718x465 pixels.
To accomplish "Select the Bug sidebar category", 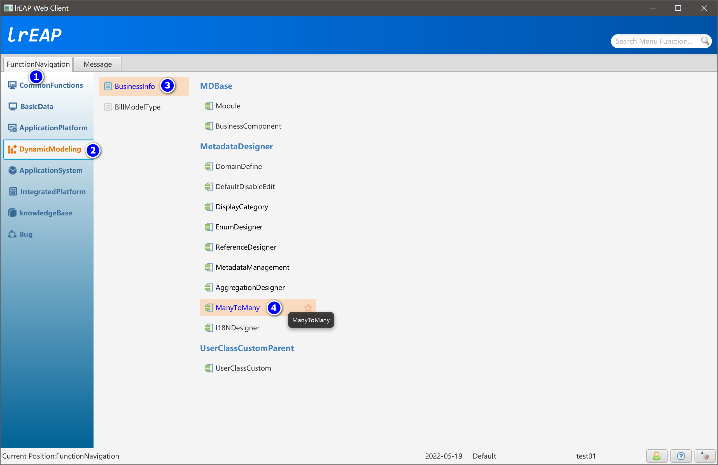I will click(48, 234).
